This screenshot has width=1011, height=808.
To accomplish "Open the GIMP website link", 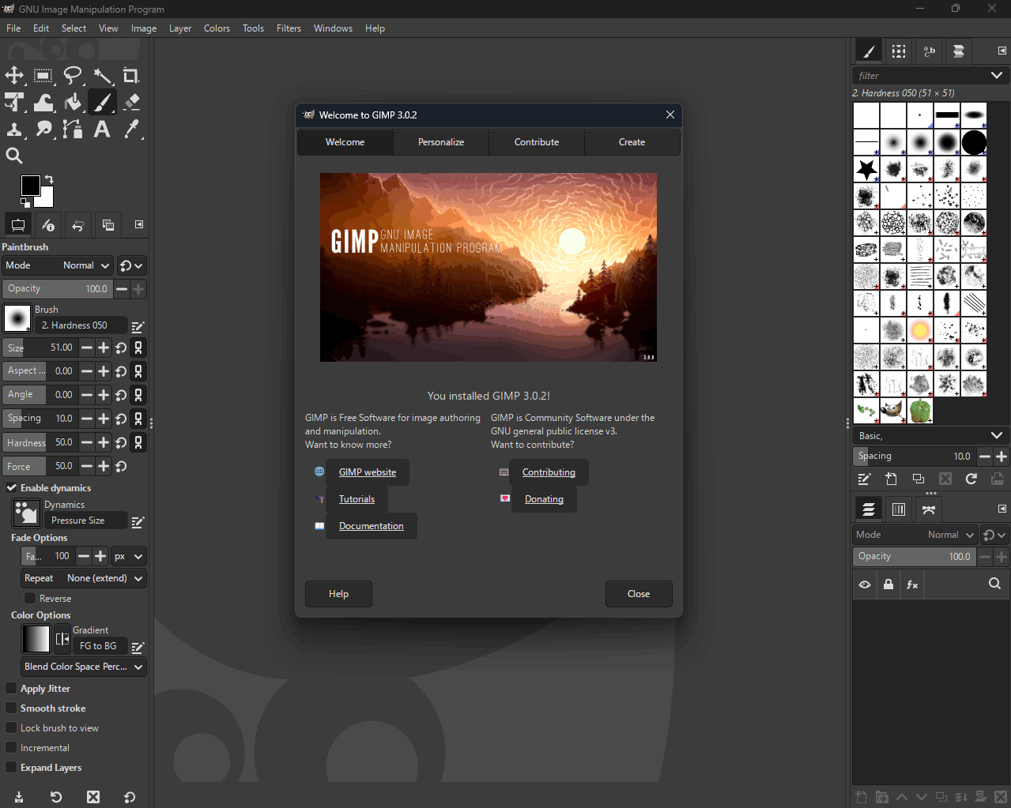I will click(x=368, y=472).
